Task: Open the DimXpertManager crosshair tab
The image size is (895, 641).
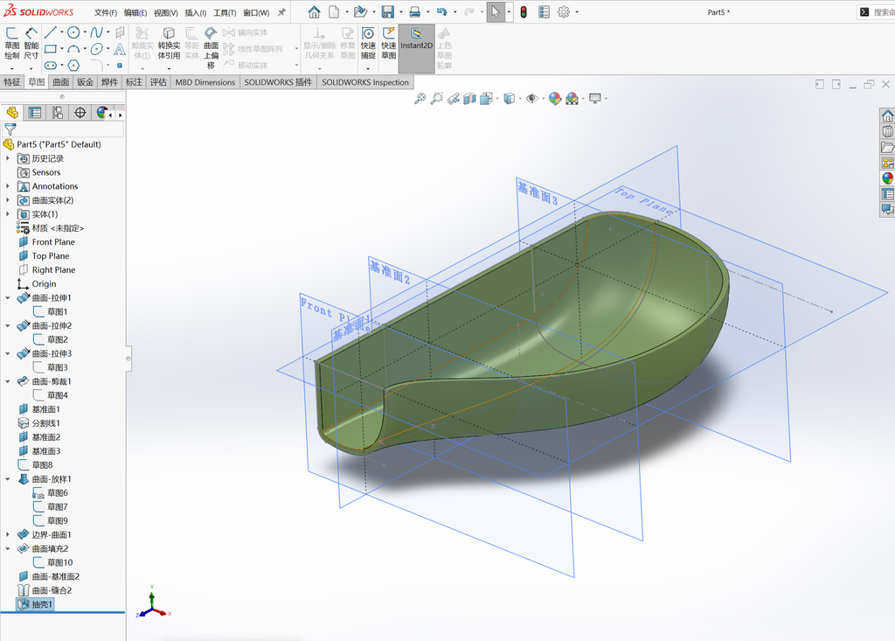Action: coord(80,113)
